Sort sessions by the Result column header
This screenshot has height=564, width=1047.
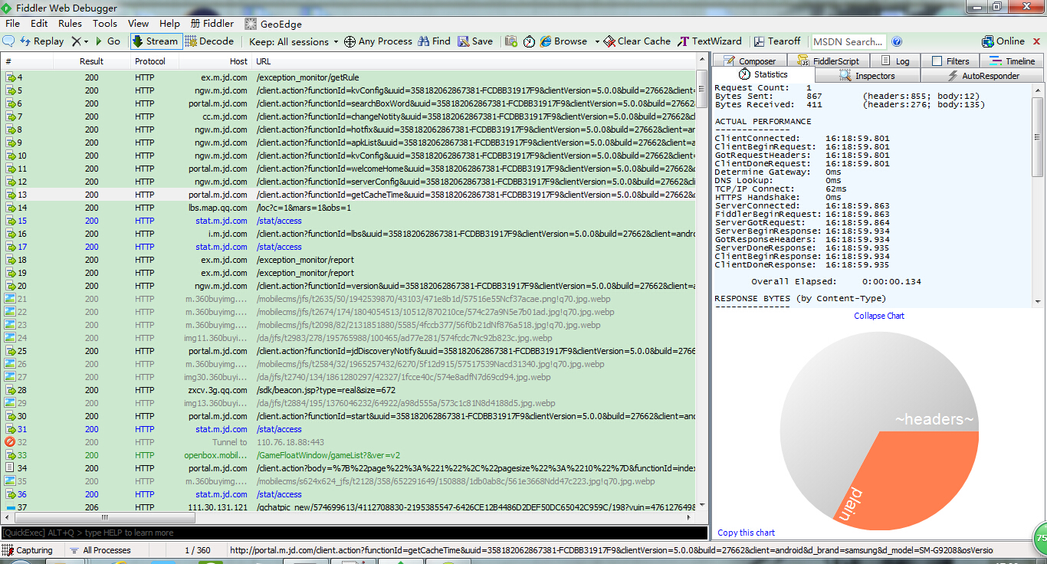[91, 61]
